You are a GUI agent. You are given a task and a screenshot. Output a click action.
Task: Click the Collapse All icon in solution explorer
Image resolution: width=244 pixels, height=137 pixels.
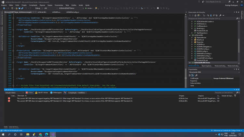214,15
